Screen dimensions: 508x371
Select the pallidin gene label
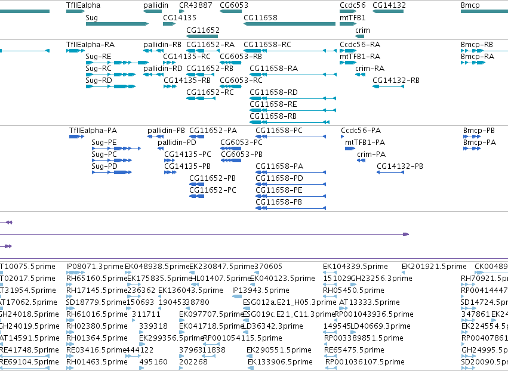point(156,5)
